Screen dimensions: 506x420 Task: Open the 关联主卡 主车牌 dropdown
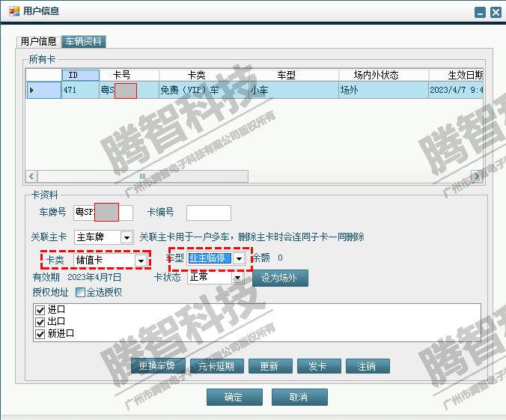coord(127,237)
